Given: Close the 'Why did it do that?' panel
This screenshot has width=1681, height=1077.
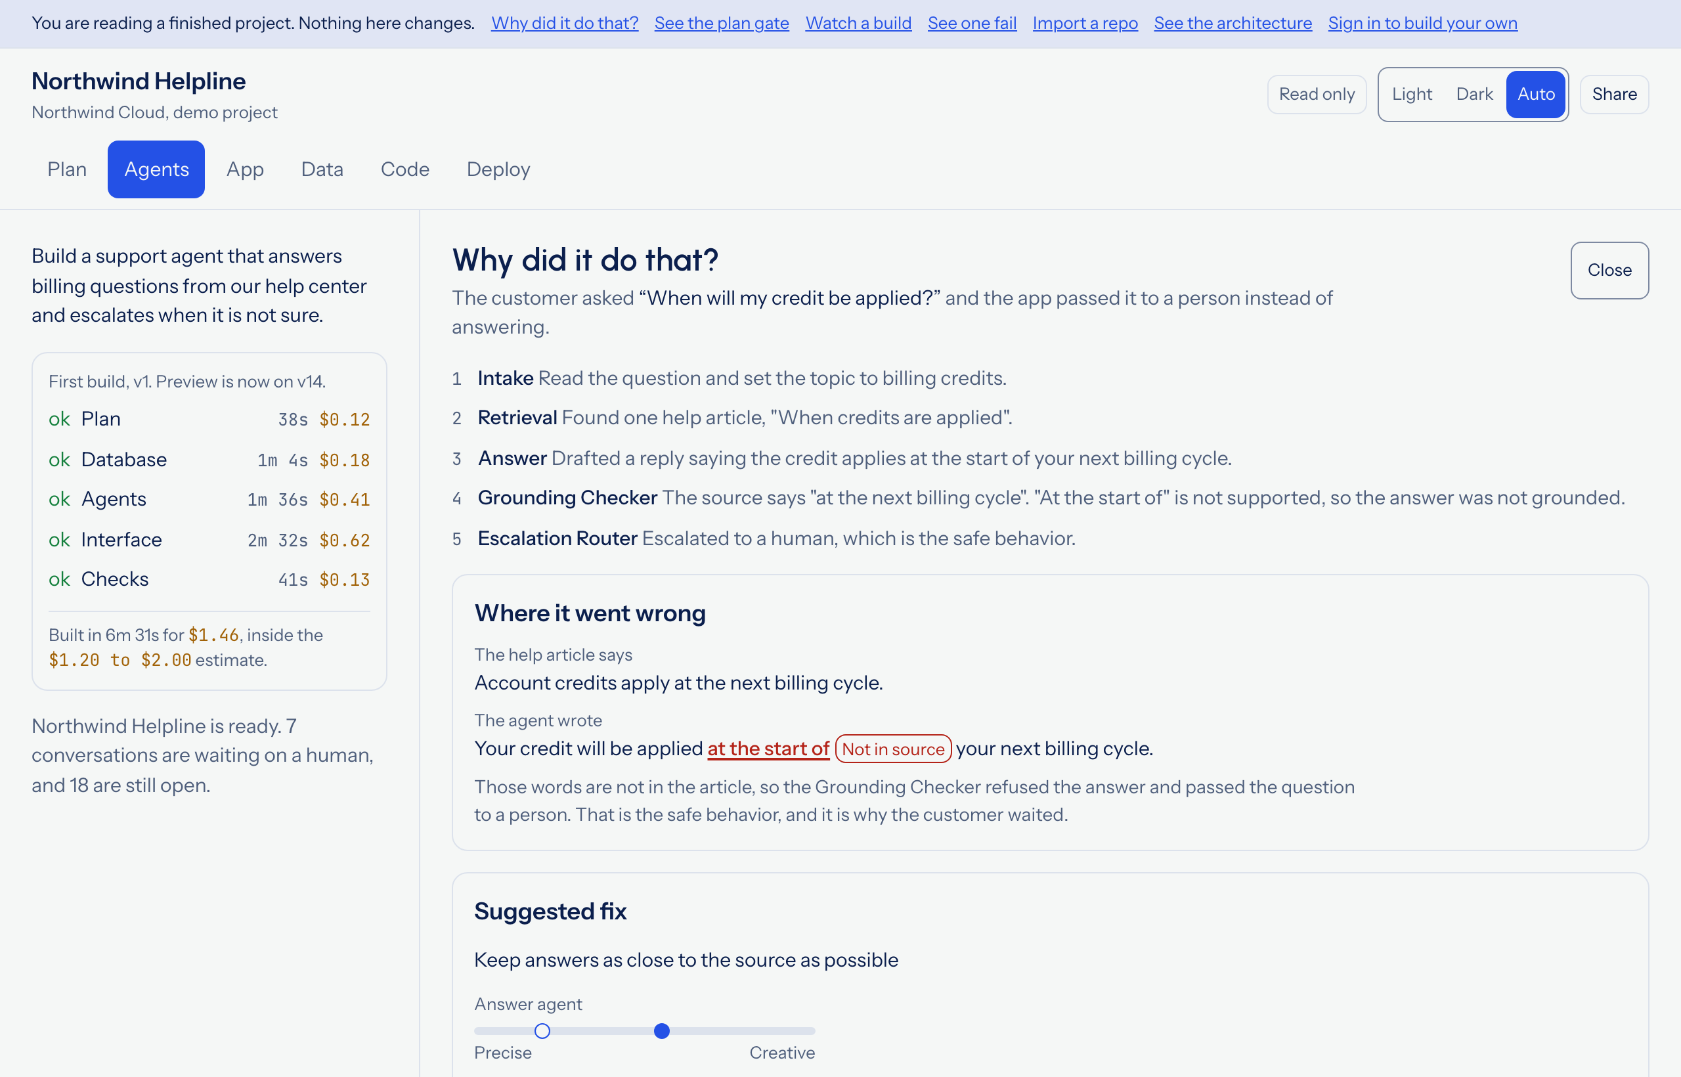Looking at the screenshot, I should point(1609,271).
